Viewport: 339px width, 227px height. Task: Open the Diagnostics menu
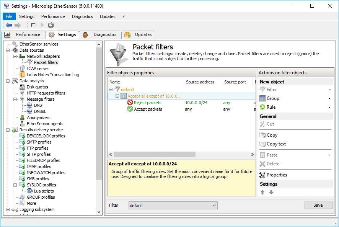[x=82, y=16]
